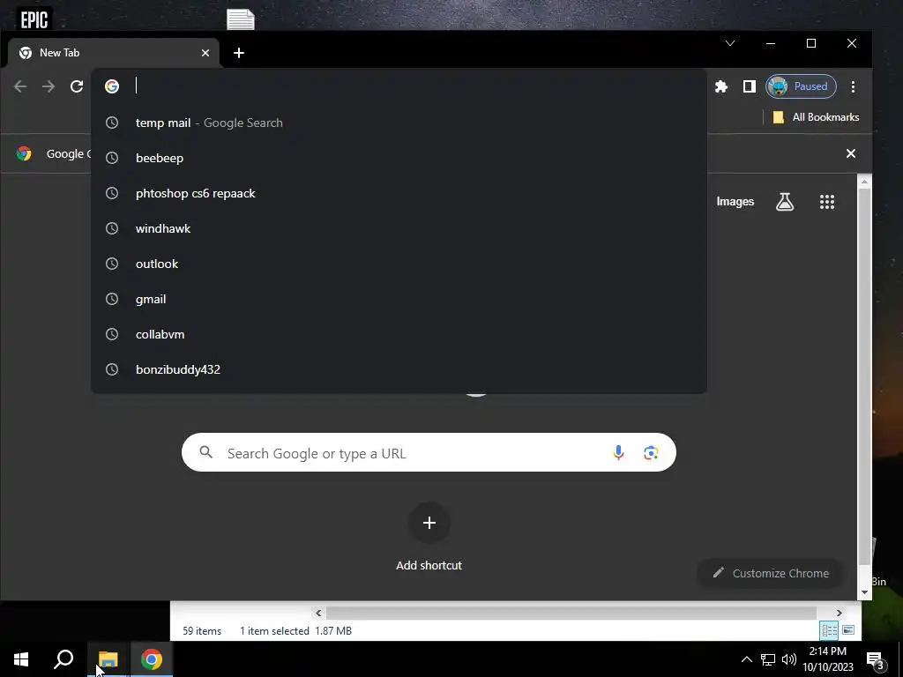Close the New Tab tab
Image resolution: width=903 pixels, height=677 pixels.
pyautogui.click(x=205, y=53)
